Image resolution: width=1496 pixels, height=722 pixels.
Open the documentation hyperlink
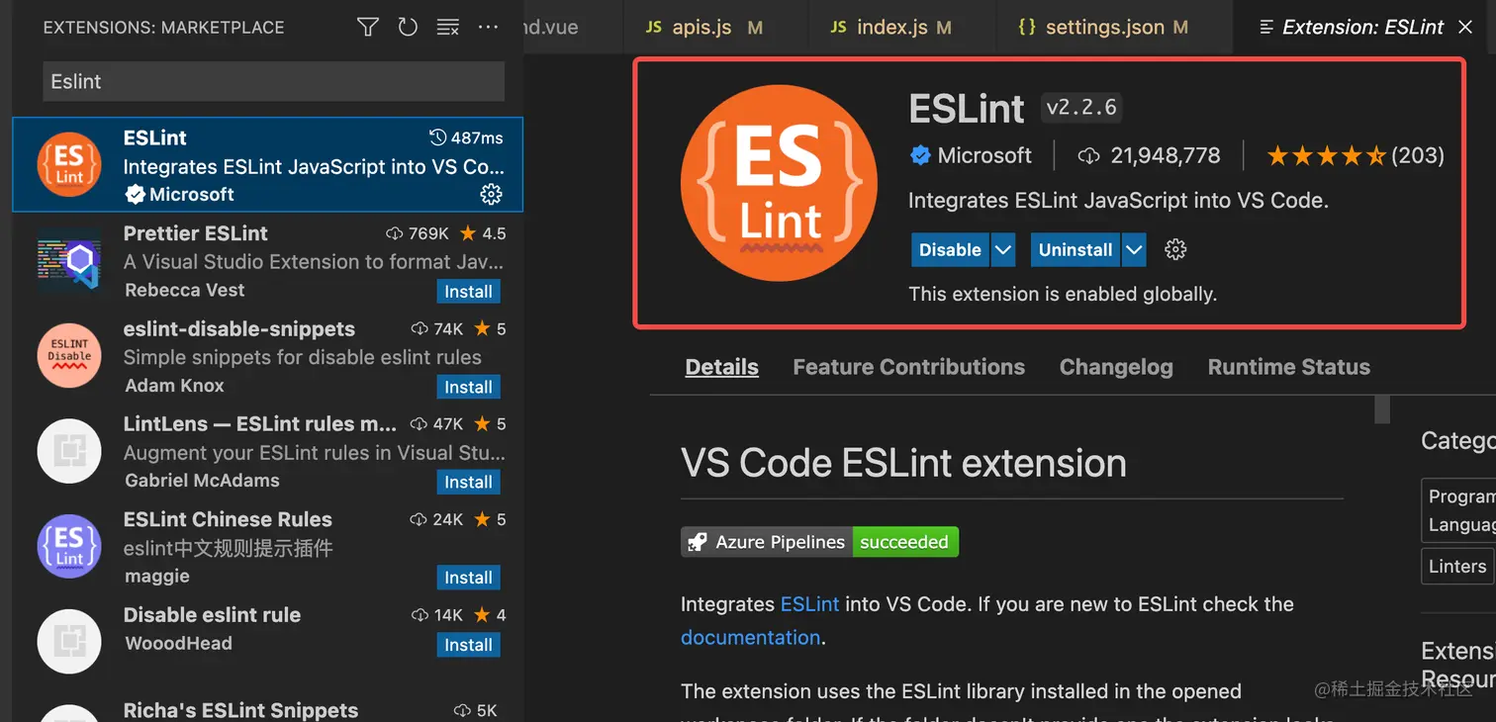750,638
